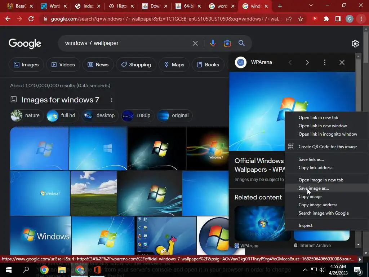This screenshot has width=369, height=277.
Task: Filter results by Shopping
Action: tap(136, 65)
